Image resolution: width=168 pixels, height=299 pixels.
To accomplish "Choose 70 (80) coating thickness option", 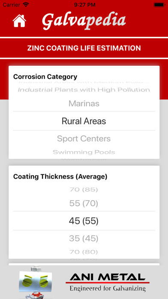I will [x=84, y=252].
